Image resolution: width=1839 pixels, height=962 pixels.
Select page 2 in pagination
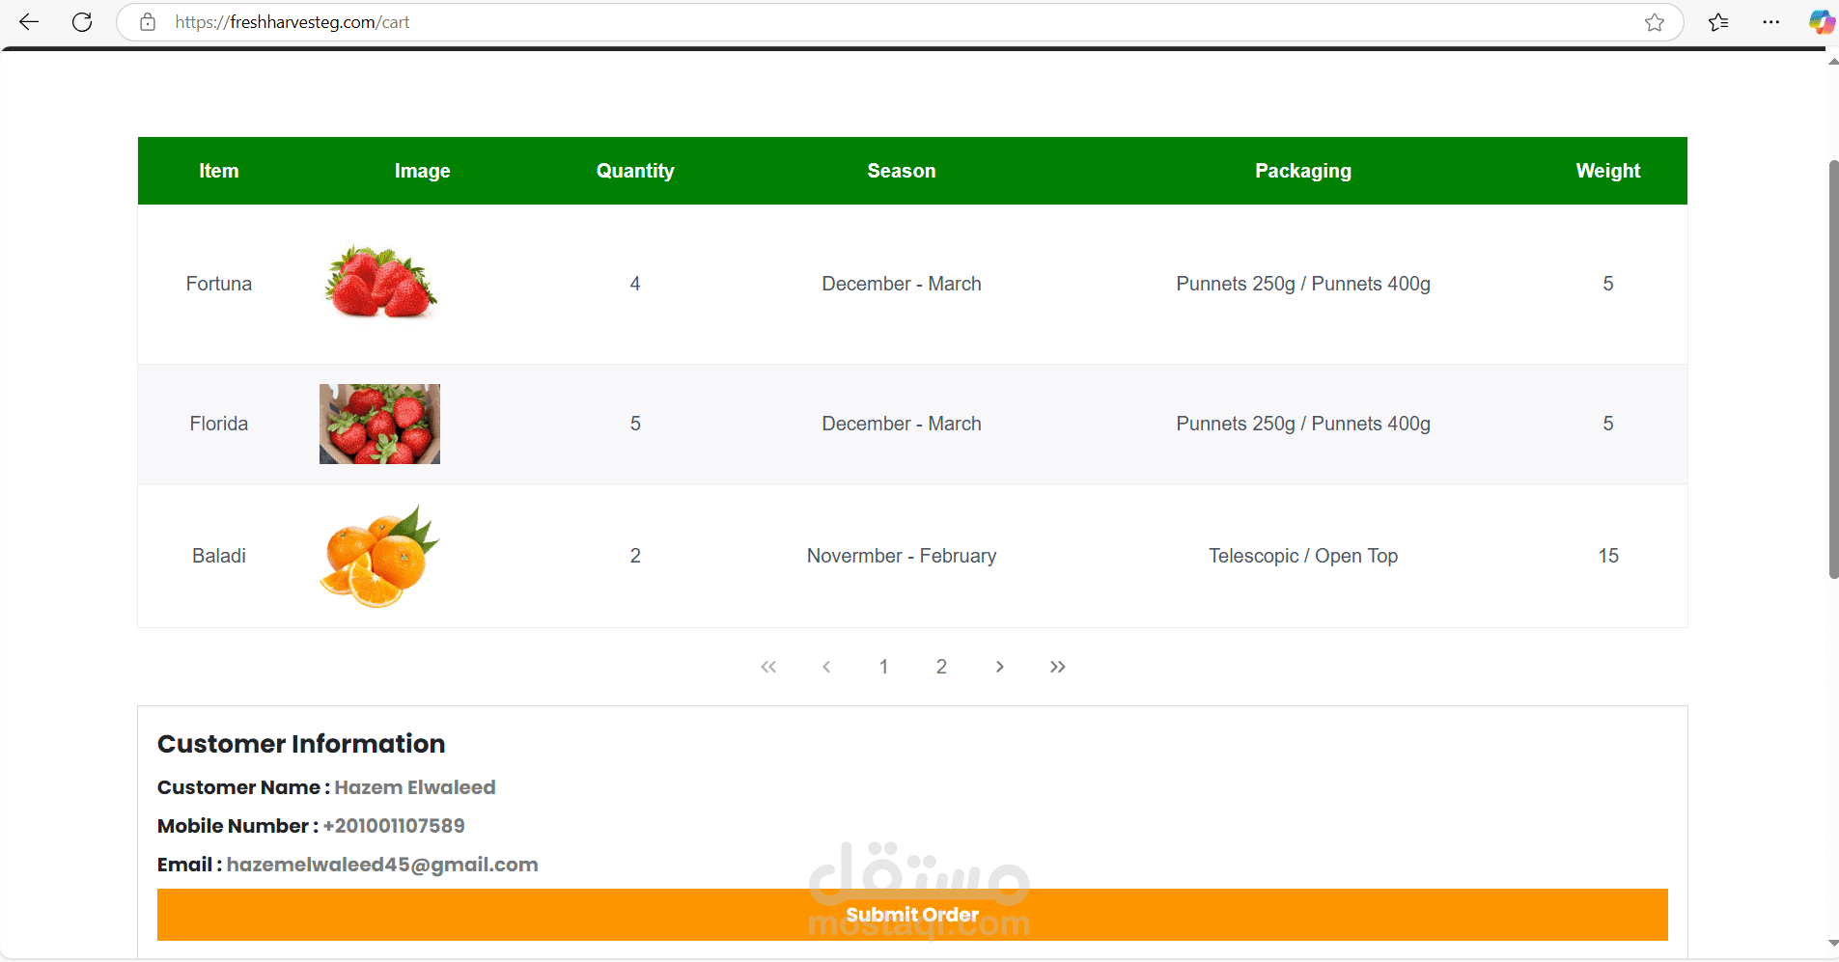[941, 667]
